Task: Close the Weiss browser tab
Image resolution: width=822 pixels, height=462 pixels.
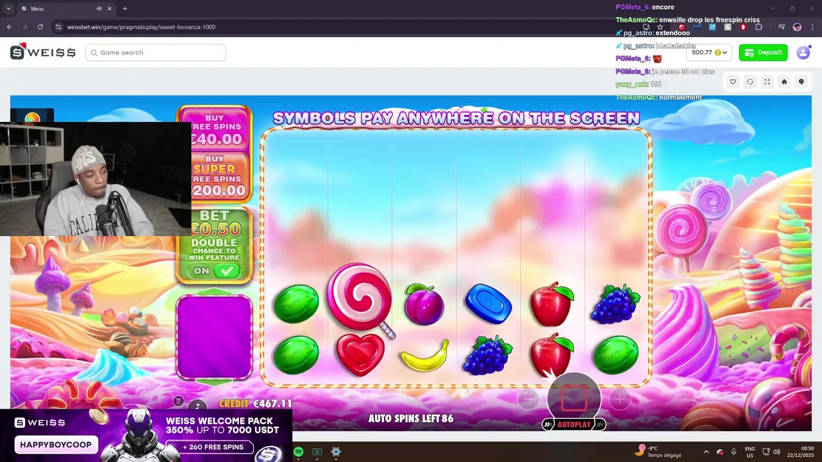Action: click(109, 8)
